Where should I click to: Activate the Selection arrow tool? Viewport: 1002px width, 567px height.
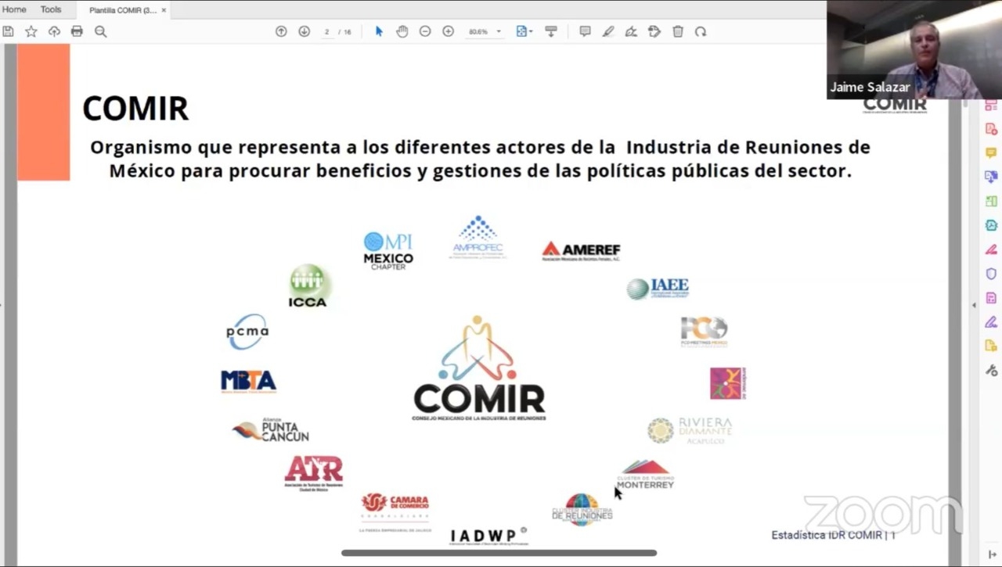[379, 31]
